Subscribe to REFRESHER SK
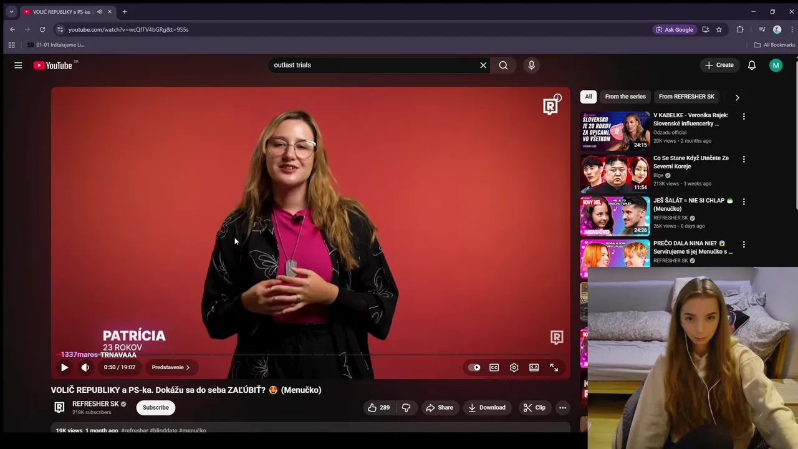This screenshot has height=449, width=798. pos(155,407)
